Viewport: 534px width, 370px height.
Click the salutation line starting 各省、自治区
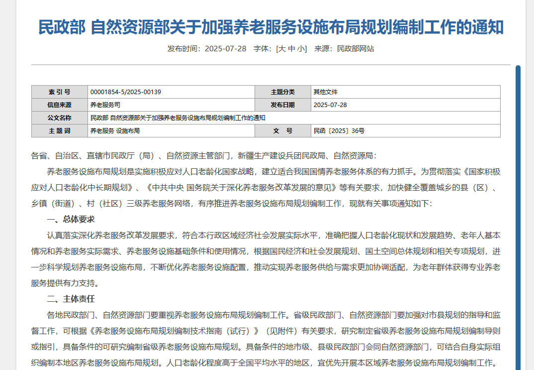tap(204, 156)
